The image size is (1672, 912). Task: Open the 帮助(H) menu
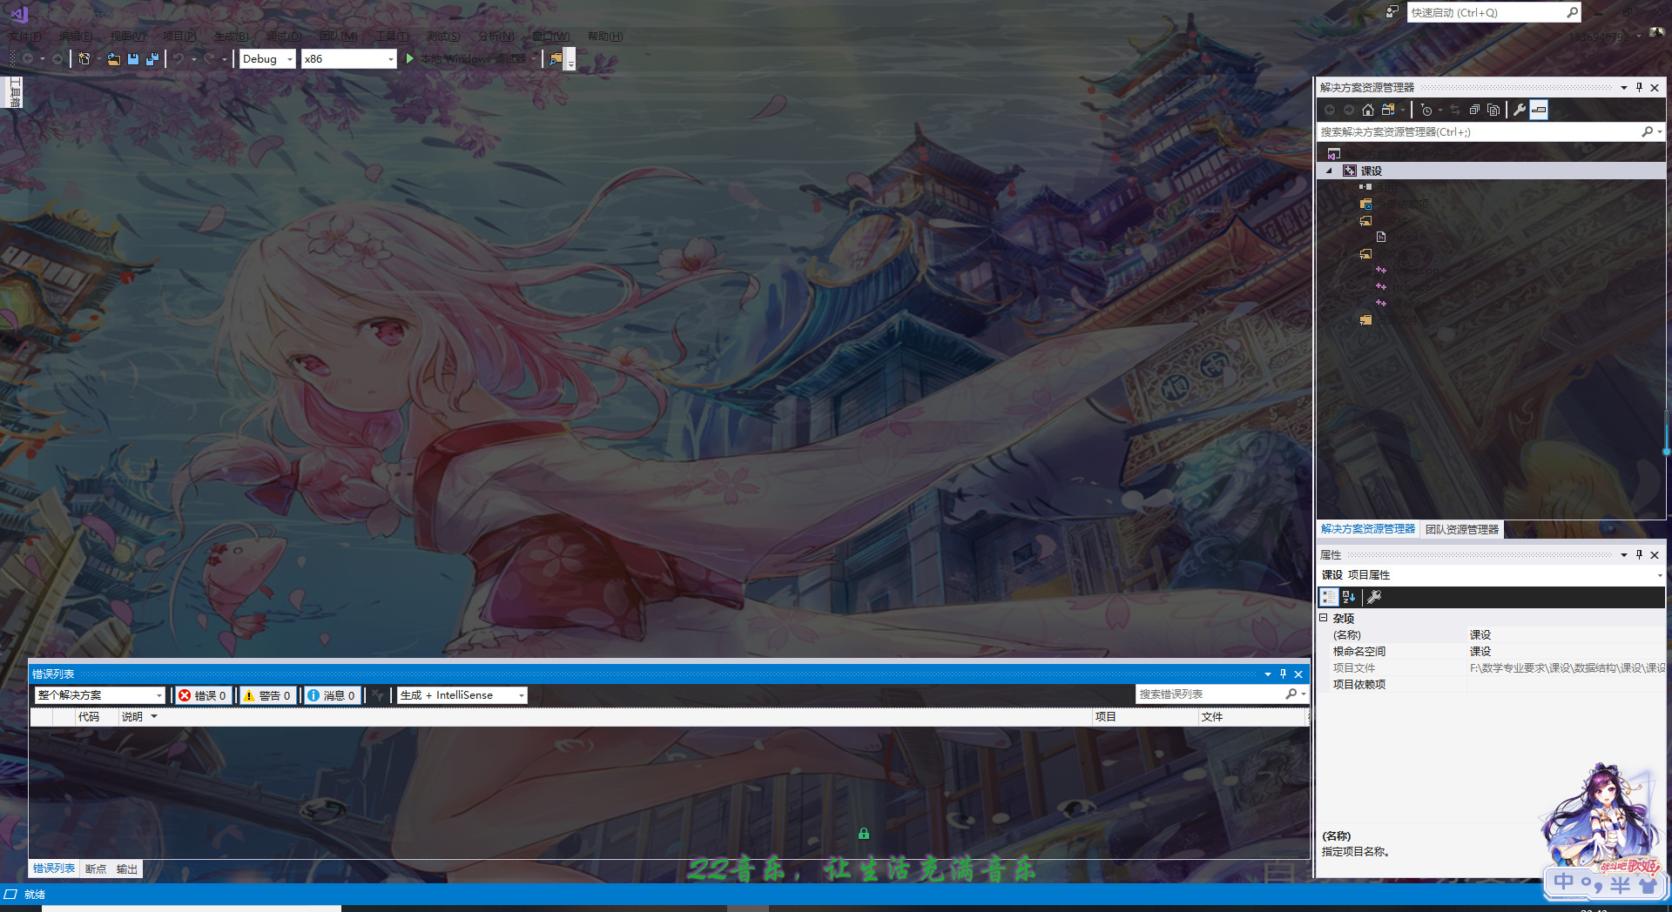click(605, 37)
